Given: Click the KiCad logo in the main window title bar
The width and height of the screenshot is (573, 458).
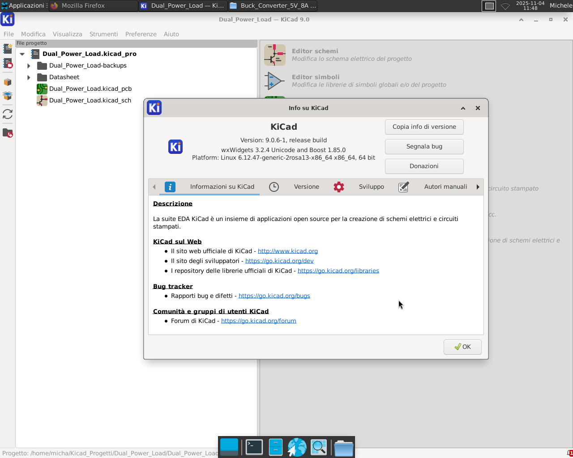Looking at the screenshot, I should point(8,19).
